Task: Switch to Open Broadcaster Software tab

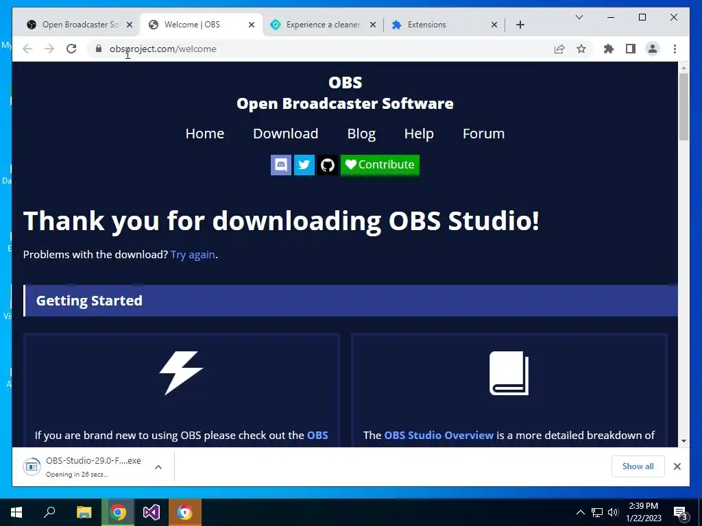Action: (x=74, y=25)
